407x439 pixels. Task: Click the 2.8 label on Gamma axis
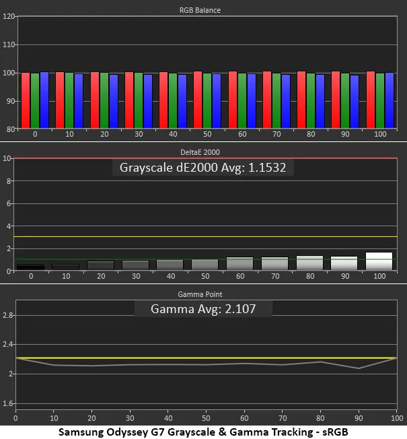(x=9, y=315)
